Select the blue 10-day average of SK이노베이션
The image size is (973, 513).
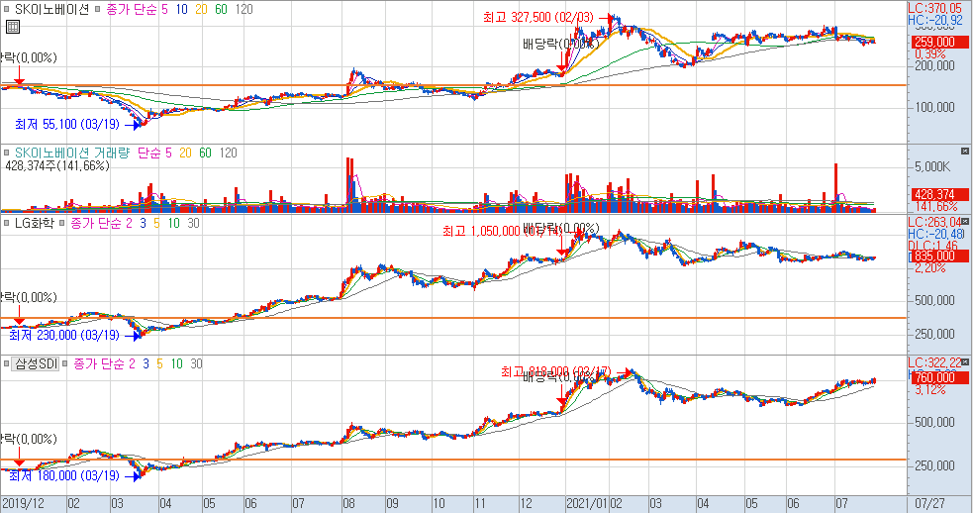point(181,10)
